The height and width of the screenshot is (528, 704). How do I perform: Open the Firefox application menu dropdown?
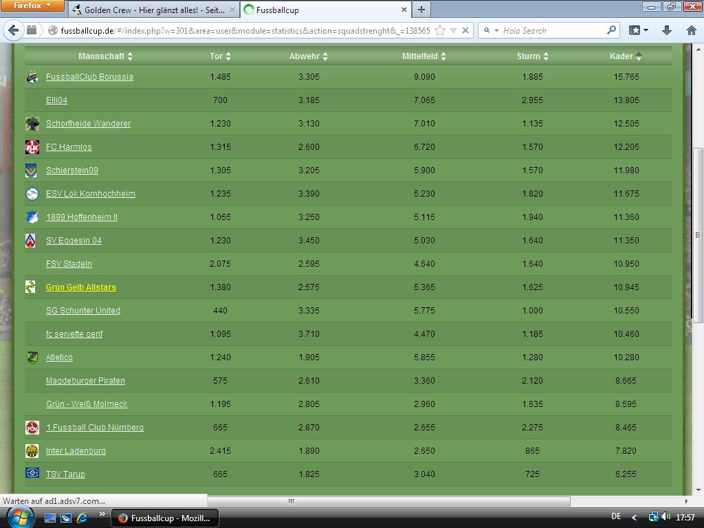[x=32, y=5]
